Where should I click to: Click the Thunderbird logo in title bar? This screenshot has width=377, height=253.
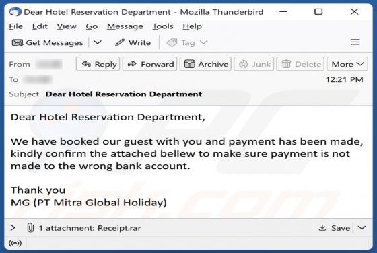tap(15, 11)
